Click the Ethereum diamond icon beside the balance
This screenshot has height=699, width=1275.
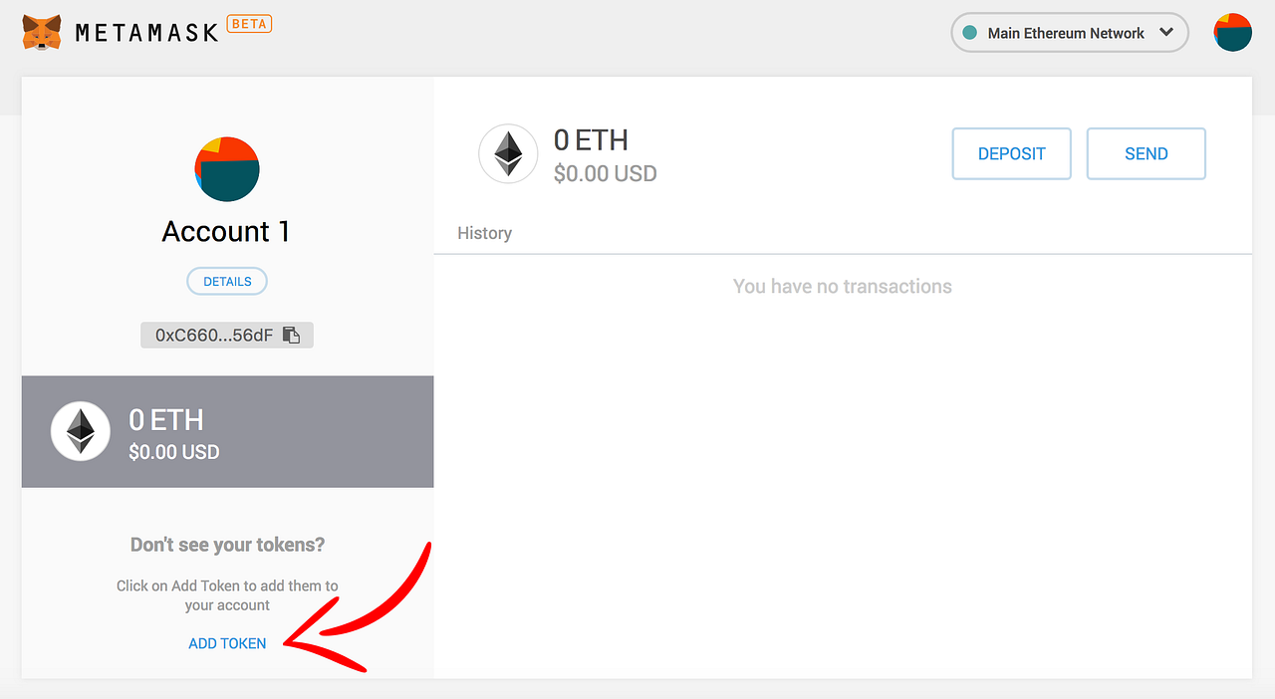tap(508, 153)
